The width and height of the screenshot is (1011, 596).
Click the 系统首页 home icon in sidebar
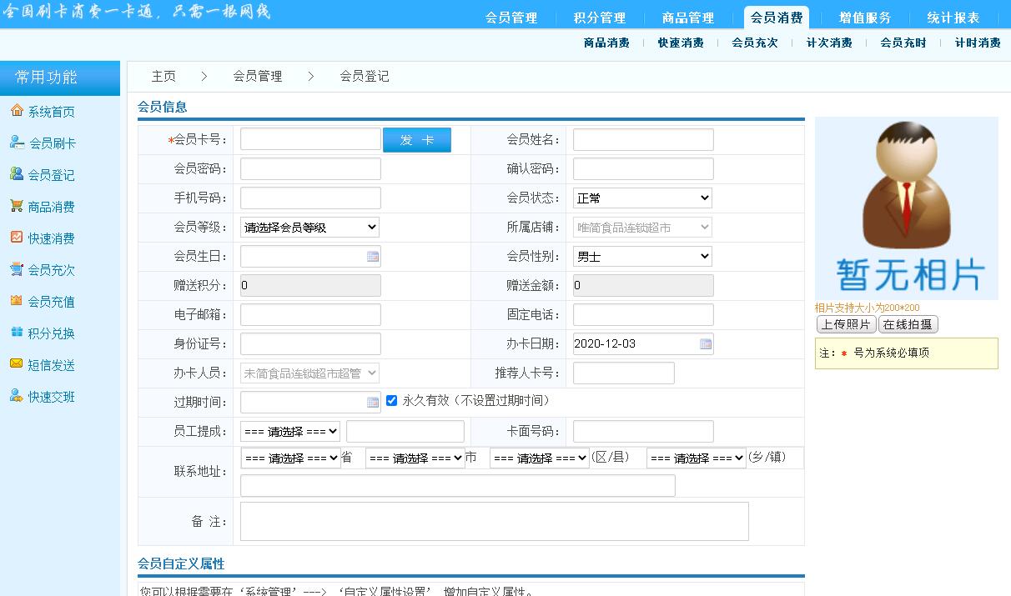pyautogui.click(x=17, y=111)
